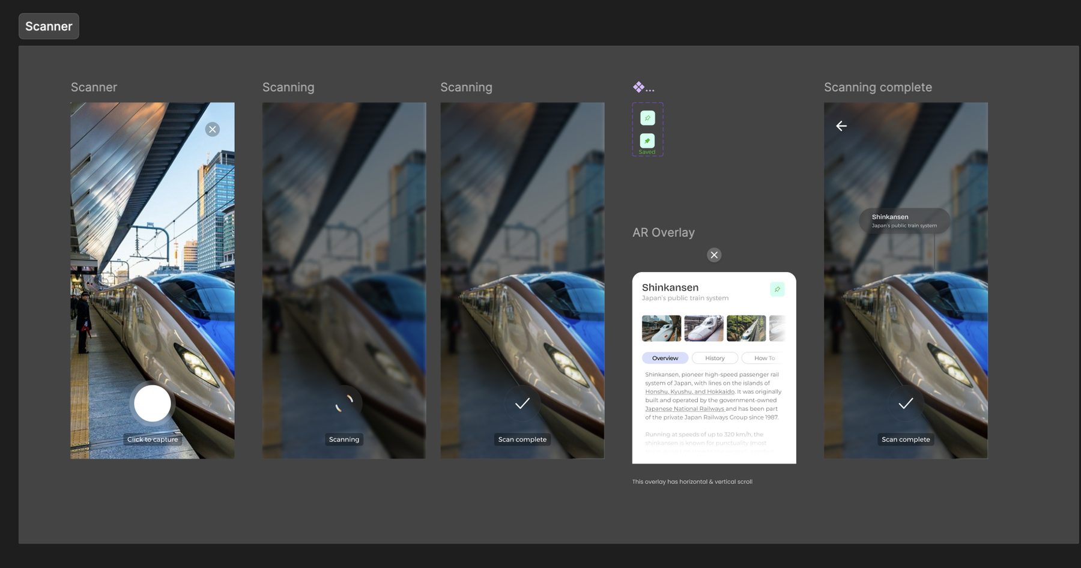Select the third frame titled 'Scanning'
1081x568 pixels.
pos(466,88)
